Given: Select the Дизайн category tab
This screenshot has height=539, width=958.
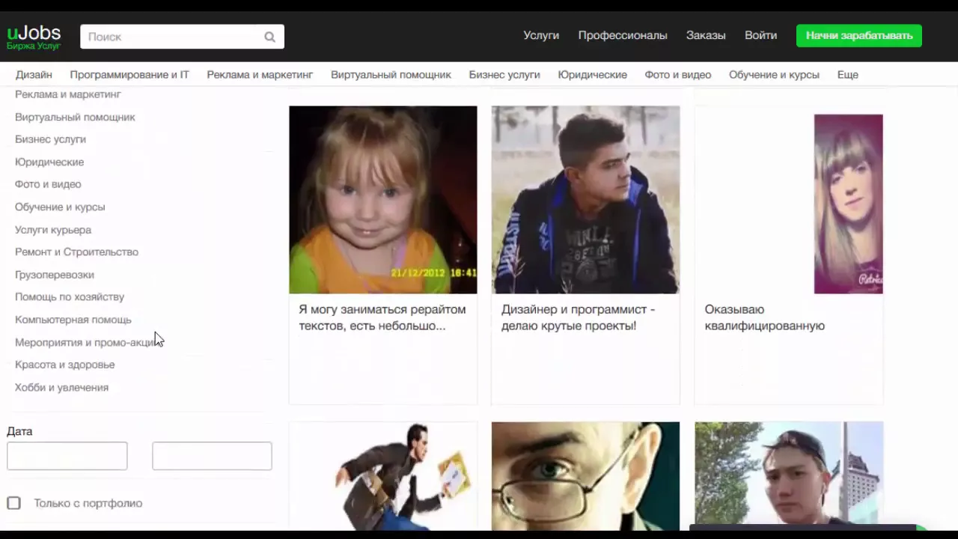Looking at the screenshot, I should [x=34, y=75].
